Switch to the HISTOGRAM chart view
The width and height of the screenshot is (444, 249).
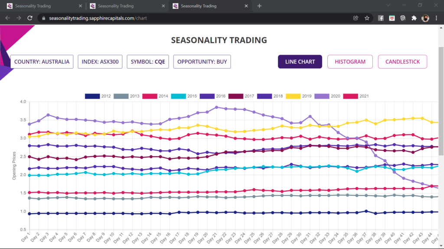click(350, 62)
